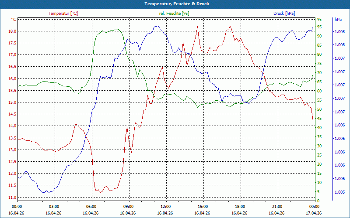Click the 1.005 pressure axis value

click(339, 192)
